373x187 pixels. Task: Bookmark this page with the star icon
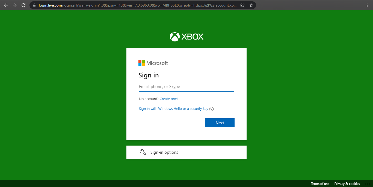pyautogui.click(x=251, y=5)
